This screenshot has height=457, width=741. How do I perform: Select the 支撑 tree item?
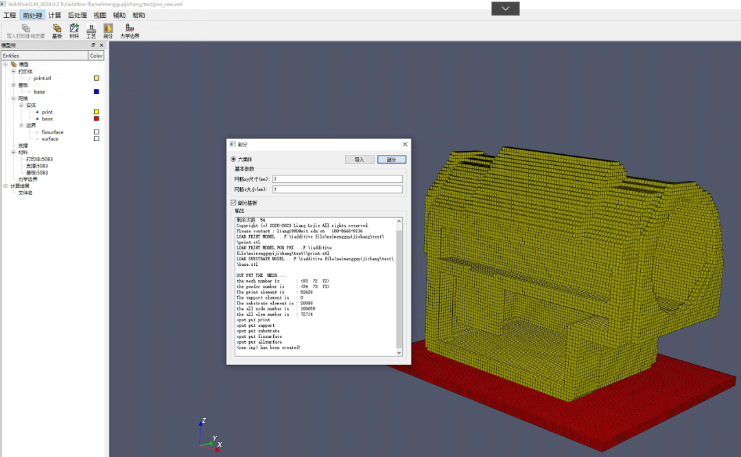pos(23,145)
